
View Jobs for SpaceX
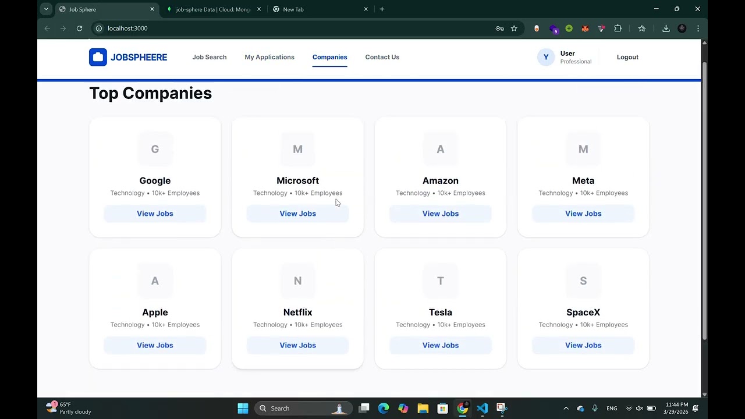click(583, 345)
